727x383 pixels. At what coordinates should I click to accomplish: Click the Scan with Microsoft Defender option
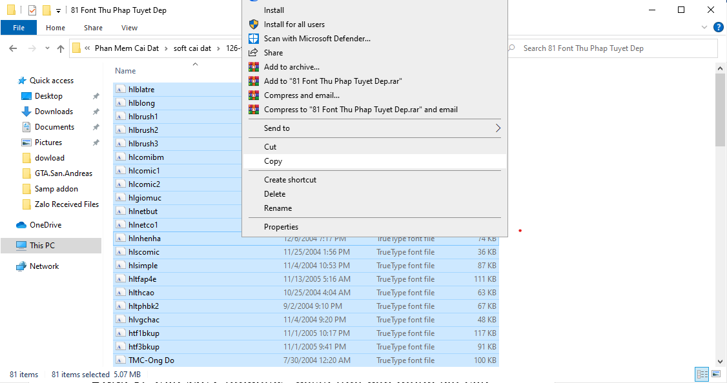pyautogui.click(x=317, y=39)
